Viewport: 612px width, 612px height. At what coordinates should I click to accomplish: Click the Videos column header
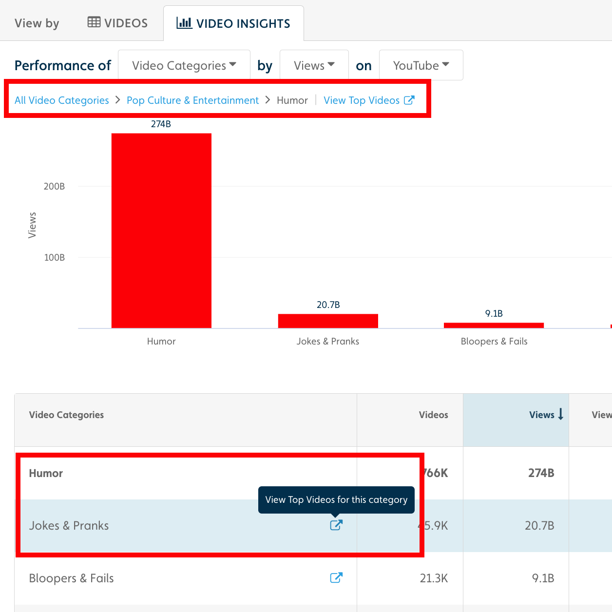(433, 415)
